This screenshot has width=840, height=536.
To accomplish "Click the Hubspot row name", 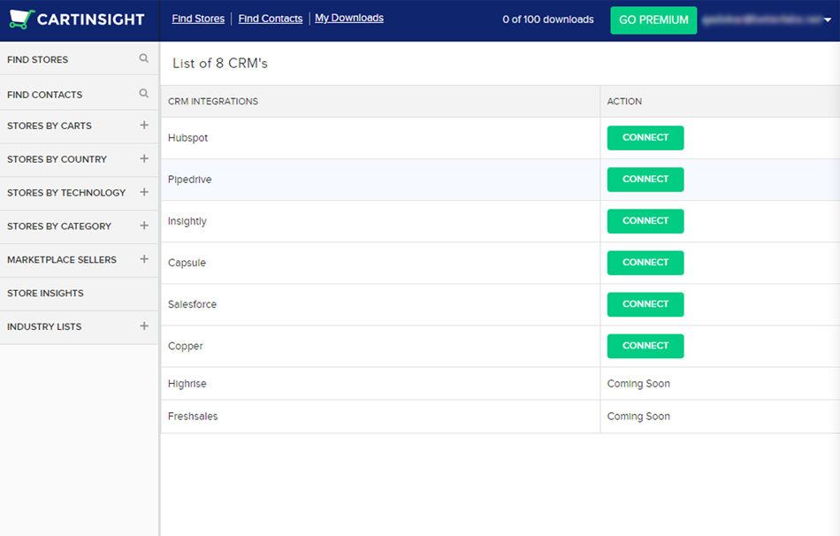I will click(187, 138).
